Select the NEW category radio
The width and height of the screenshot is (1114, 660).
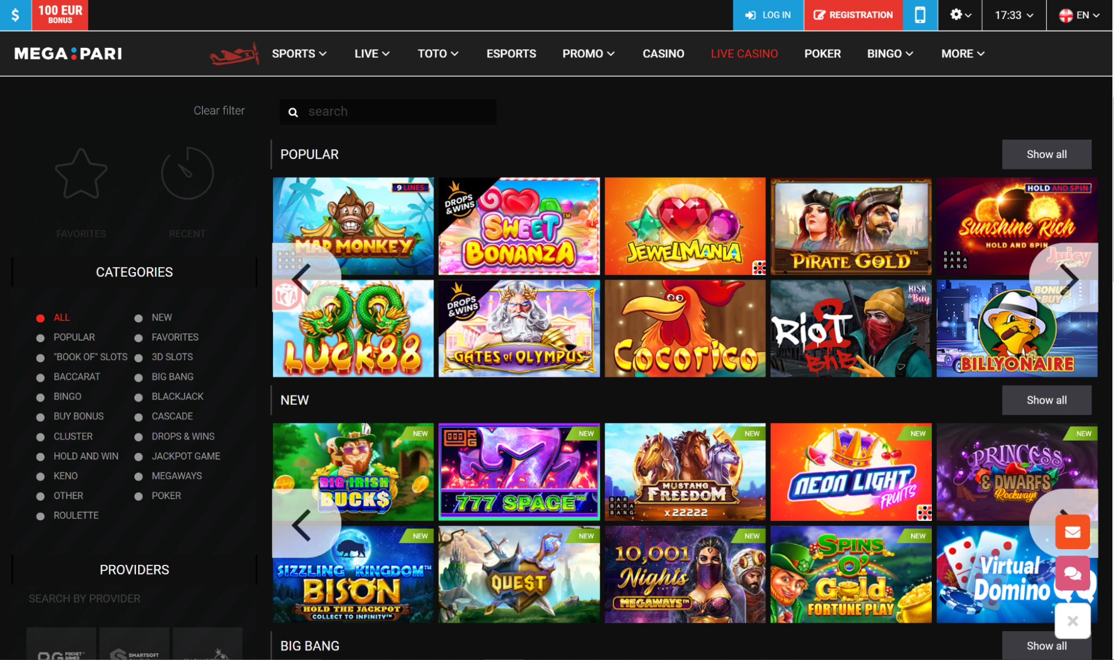[138, 318]
